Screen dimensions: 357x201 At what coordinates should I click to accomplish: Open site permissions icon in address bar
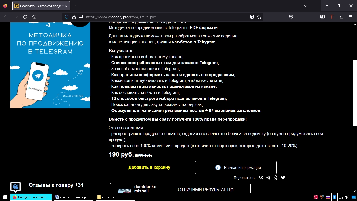[x=81, y=17]
